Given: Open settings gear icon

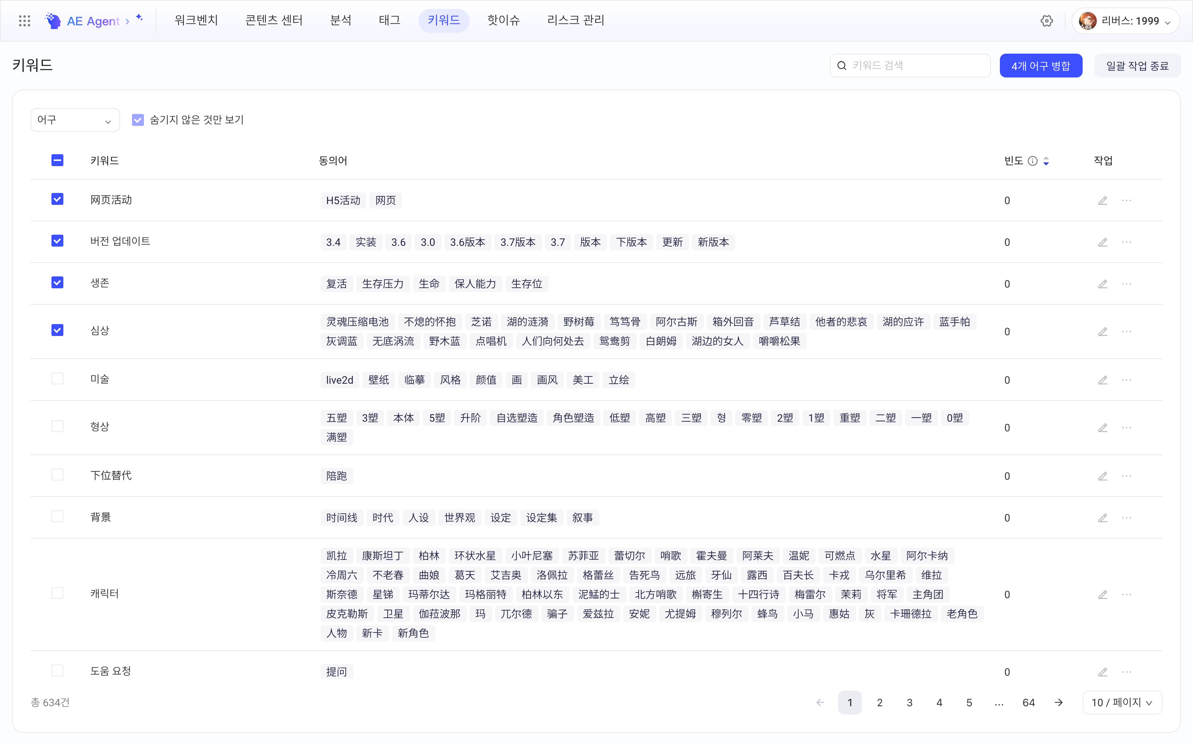Looking at the screenshot, I should click(1046, 21).
